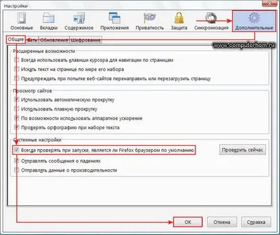Enable Отправлять данные о производительности checkbox
This screenshot has width=280, height=235.
pos(17,170)
